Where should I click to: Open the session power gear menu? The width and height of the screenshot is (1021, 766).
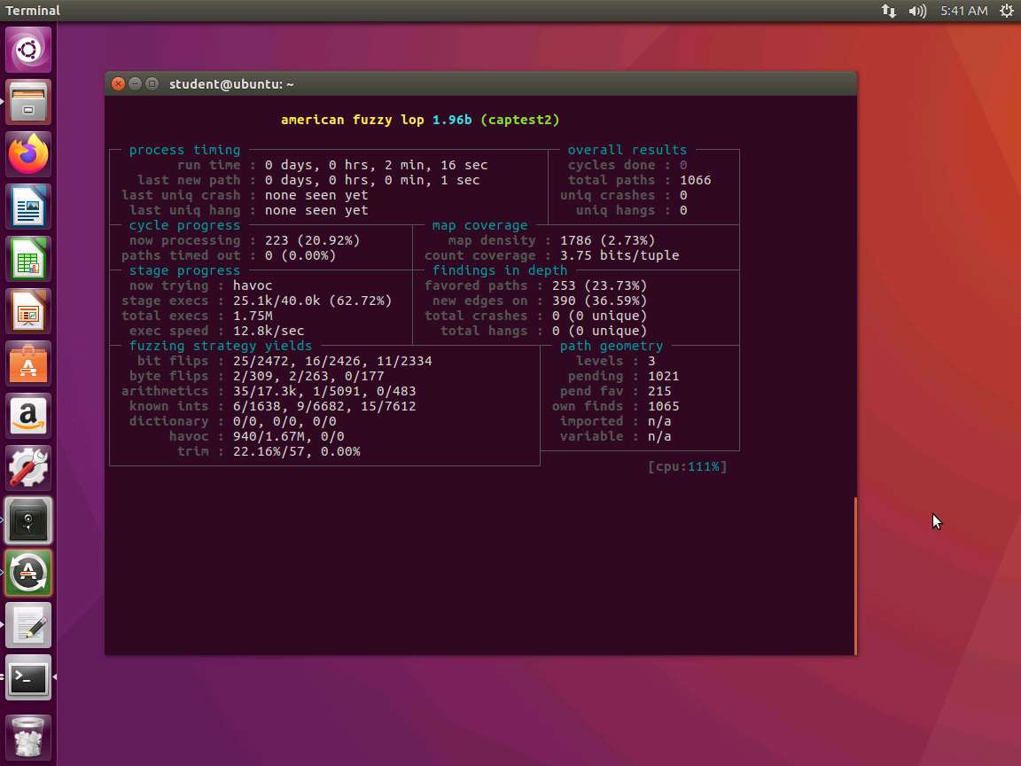click(x=1006, y=11)
